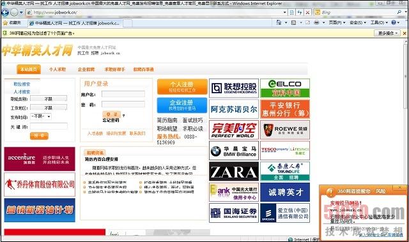
Task: Click the 忘记密码 link
Action: [x=111, y=120]
